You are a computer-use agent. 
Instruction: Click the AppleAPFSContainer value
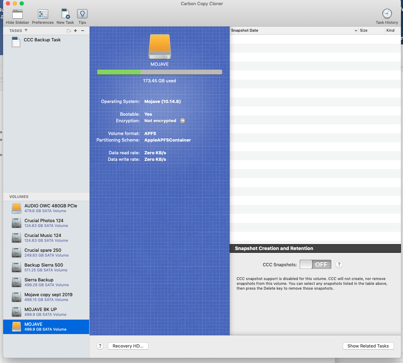coord(168,140)
